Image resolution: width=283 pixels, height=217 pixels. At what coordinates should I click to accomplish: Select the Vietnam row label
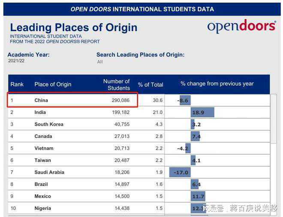point(44,148)
